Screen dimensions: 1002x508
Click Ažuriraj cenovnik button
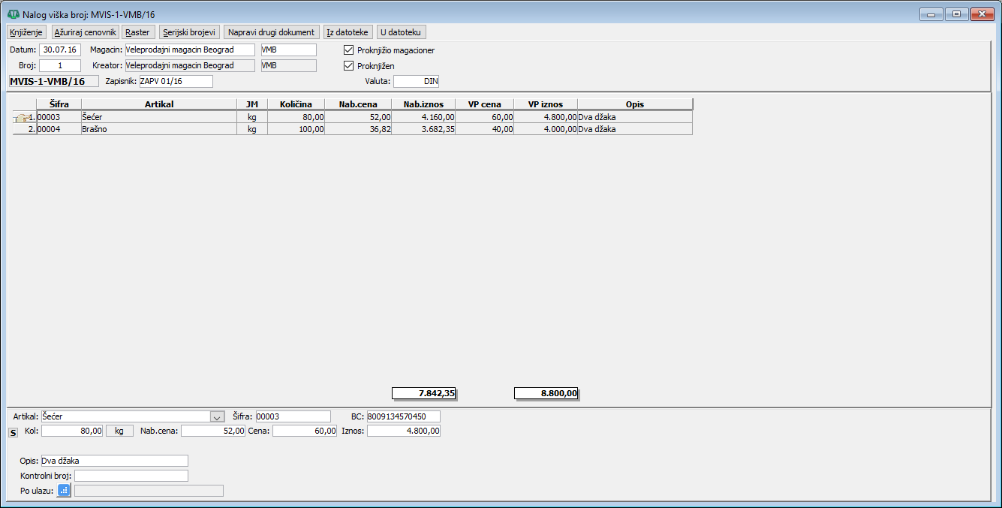pyautogui.click(x=86, y=32)
